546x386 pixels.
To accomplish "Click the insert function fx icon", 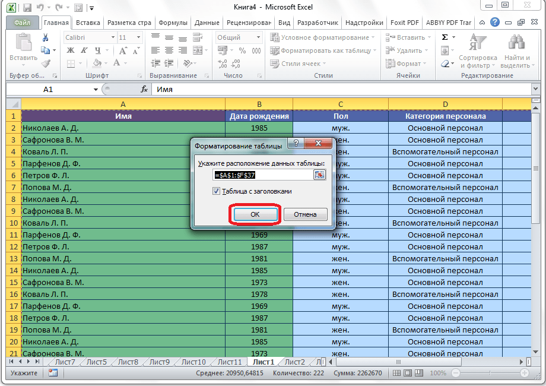I will (x=144, y=89).
